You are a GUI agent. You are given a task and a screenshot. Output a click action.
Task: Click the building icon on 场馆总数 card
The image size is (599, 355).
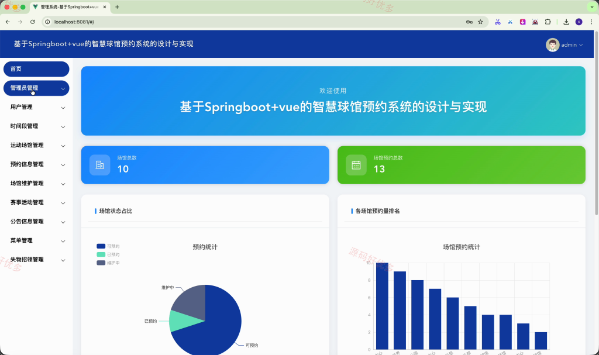(x=99, y=165)
